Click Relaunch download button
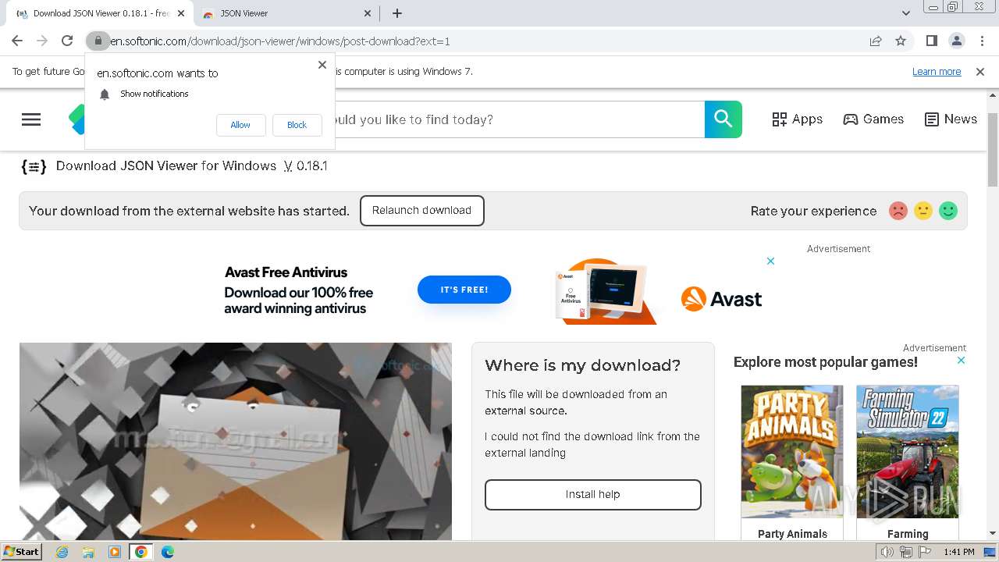 click(421, 211)
